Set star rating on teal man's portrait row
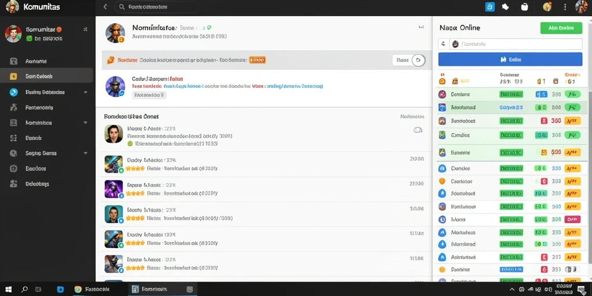The height and width of the screenshot is (296, 592). click(135, 218)
